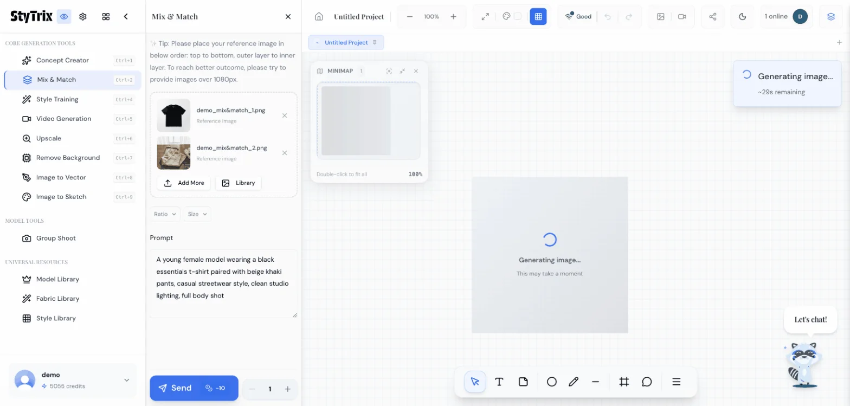Switch to the Untitled Project tab
The image size is (850, 406).
(346, 42)
